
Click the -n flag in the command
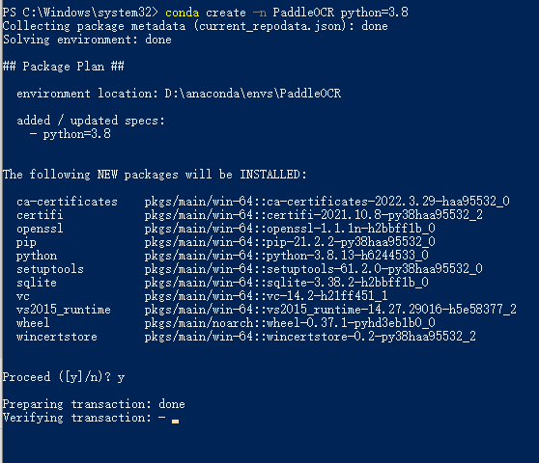[260, 13]
